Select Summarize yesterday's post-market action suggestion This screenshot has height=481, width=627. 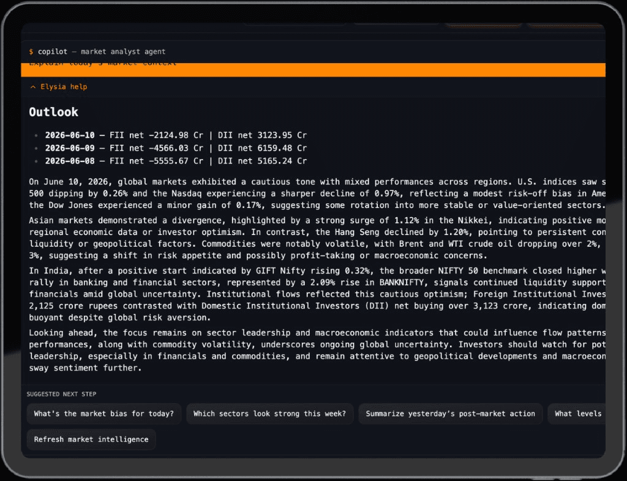click(450, 414)
